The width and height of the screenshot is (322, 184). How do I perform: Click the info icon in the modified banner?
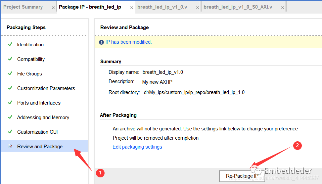pyautogui.click(x=102, y=42)
